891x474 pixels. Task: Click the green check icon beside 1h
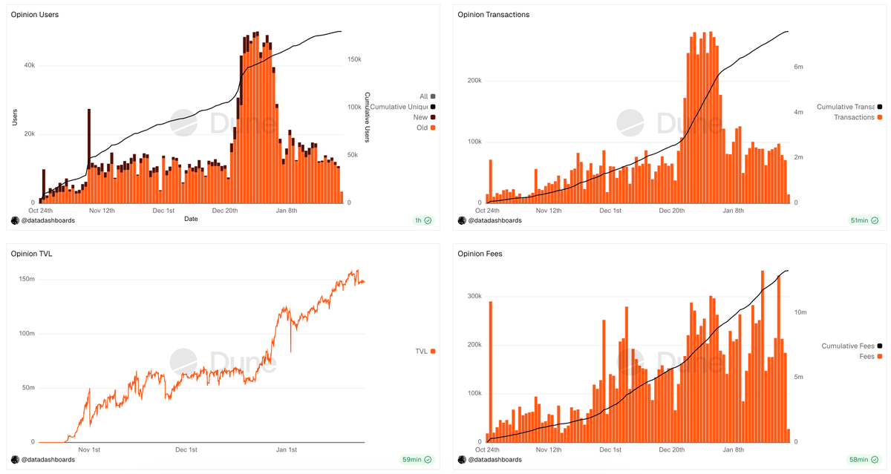pyautogui.click(x=428, y=220)
